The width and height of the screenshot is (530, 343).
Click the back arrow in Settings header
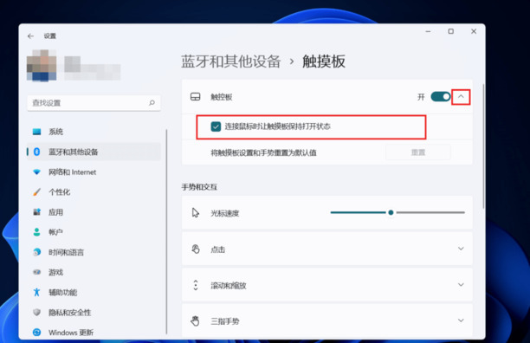tap(31, 36)
